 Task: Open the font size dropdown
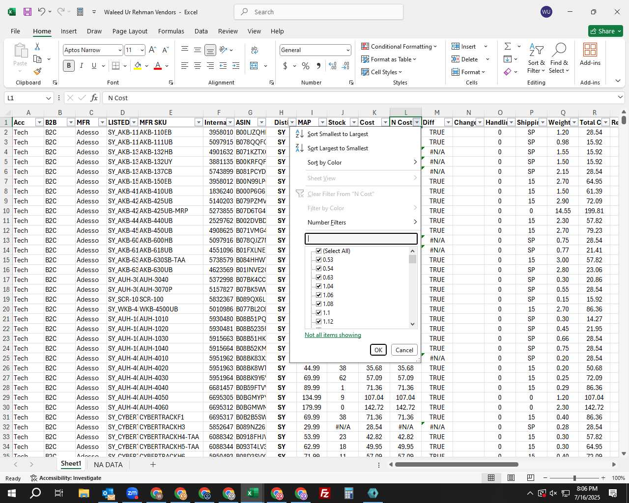point(142,50)
